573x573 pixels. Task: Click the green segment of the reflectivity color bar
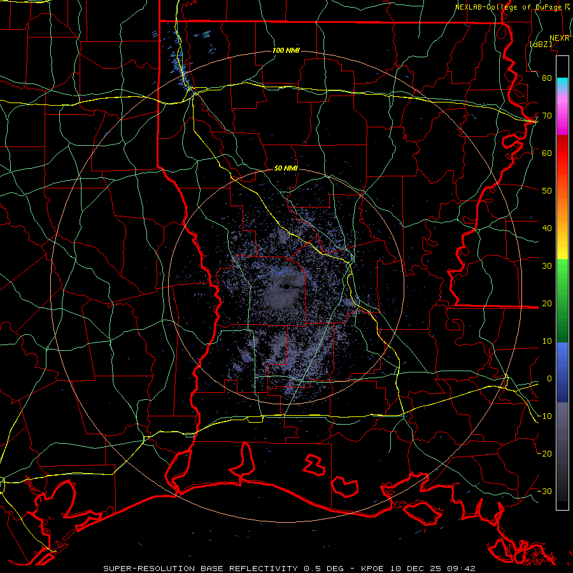point(562,301)
